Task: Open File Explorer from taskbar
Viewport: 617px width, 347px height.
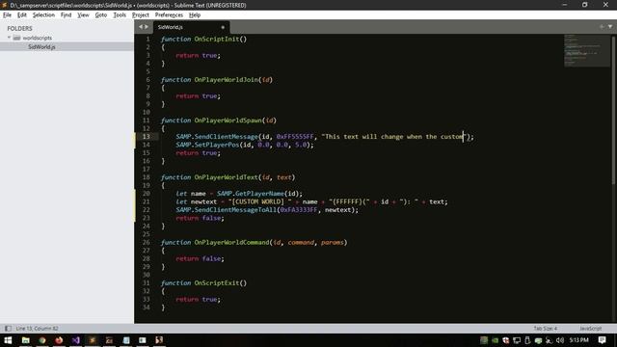Action: tap(26, 340)
